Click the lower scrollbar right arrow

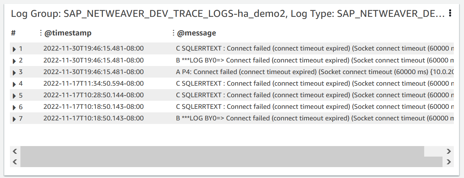448,162
